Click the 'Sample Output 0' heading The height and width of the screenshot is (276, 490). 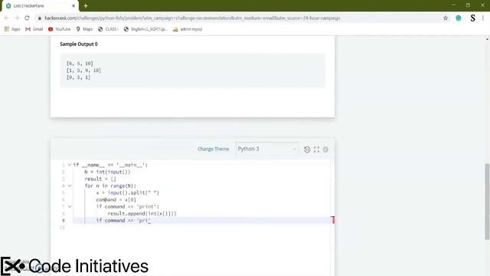(79, 44)
